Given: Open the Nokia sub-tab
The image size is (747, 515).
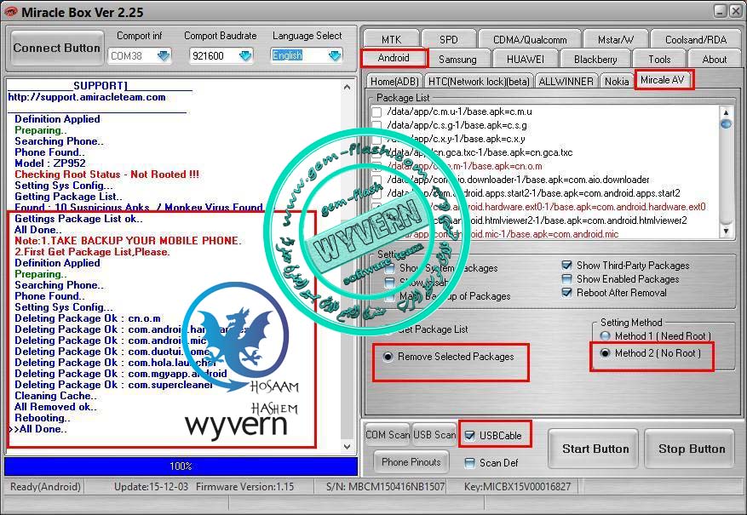Looking at the screenshot, I should point(617,82).
